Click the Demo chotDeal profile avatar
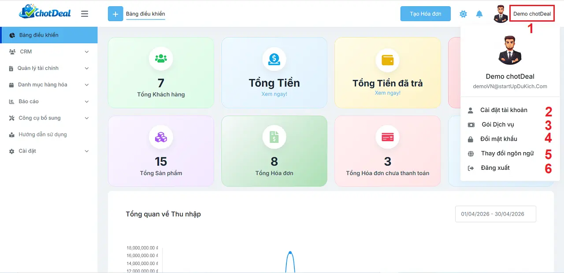 [x=500, y=14]
